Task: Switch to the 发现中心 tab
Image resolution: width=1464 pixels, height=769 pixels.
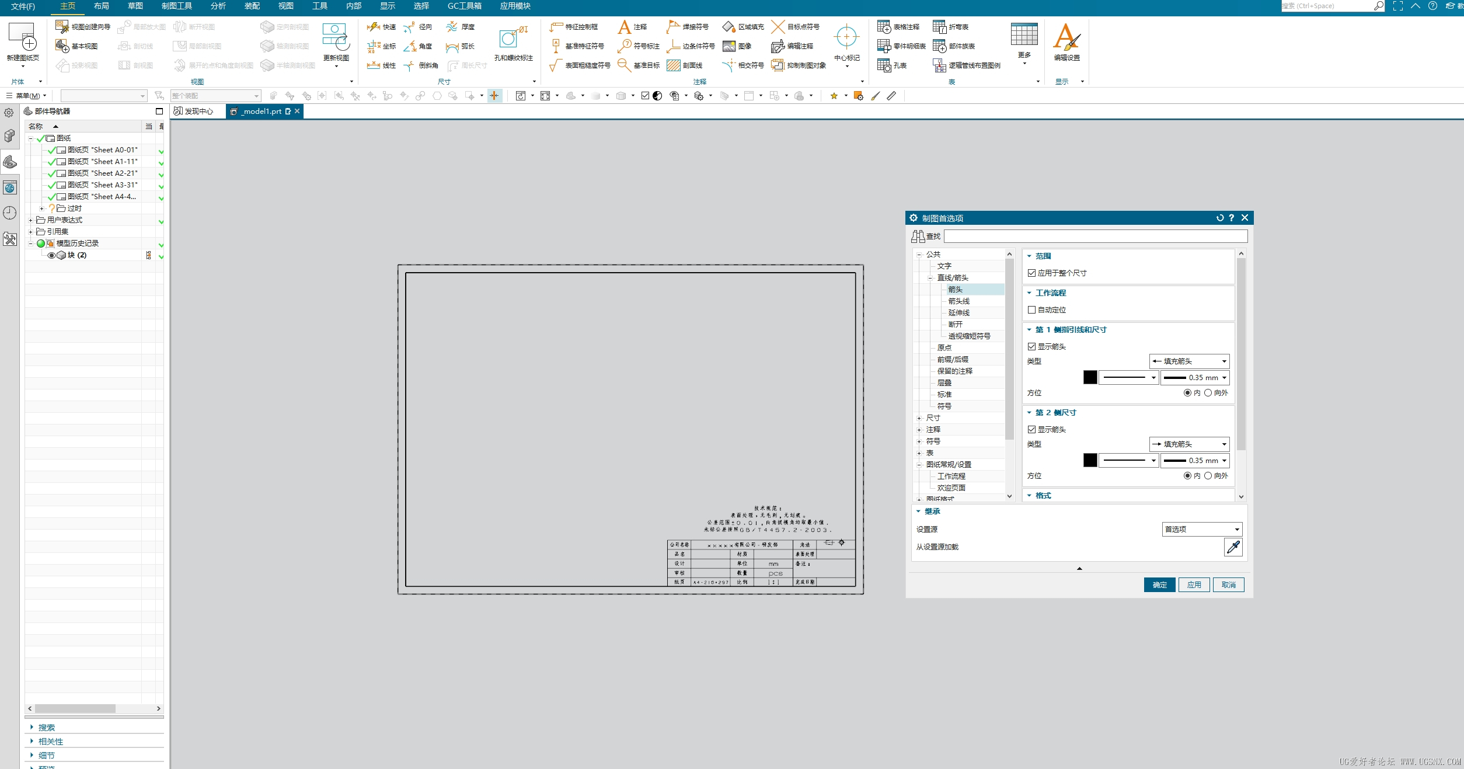Action: coord(194,111)
